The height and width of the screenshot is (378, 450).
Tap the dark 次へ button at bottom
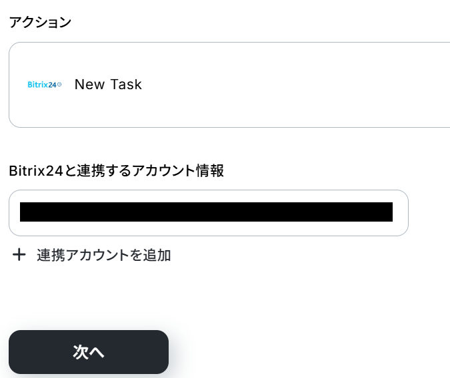pyautogui.click(x=89, y=352)
